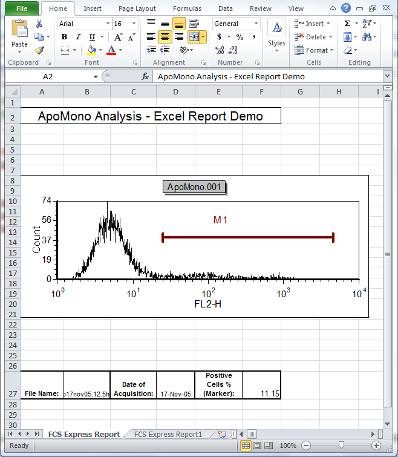
Task: Apply yellow fill color bucket
Action: pyautogui.click(x=91, y=50)
